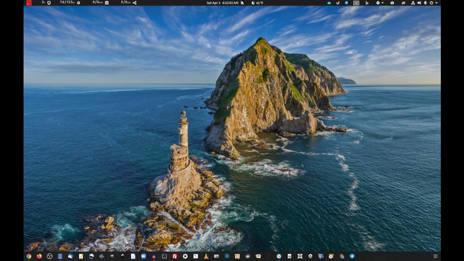Open the clock showing Sat Apr 3
The image size is (464, 261).
(x=223, y=3)
